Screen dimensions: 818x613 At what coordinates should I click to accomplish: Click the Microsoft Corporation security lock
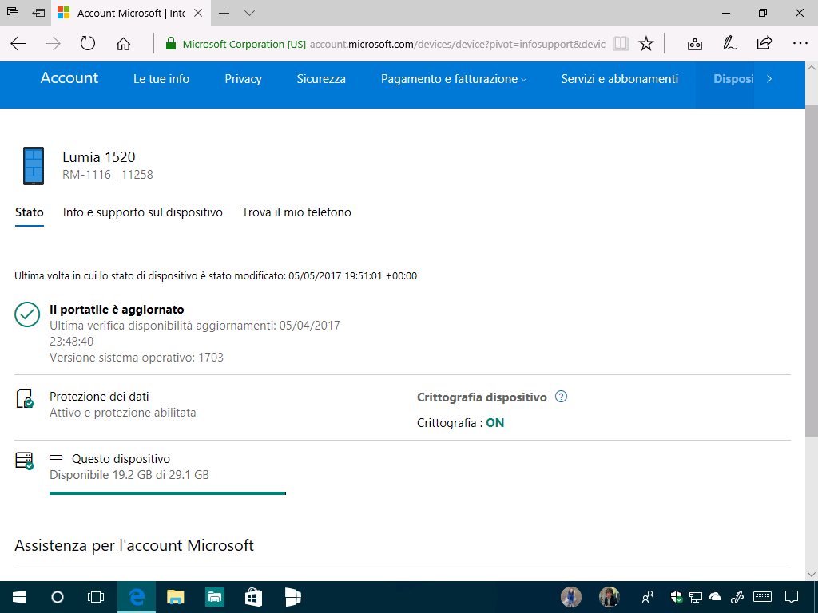[x=171, y=44]
